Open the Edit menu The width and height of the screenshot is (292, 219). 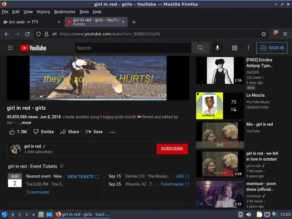pos(16,12)
